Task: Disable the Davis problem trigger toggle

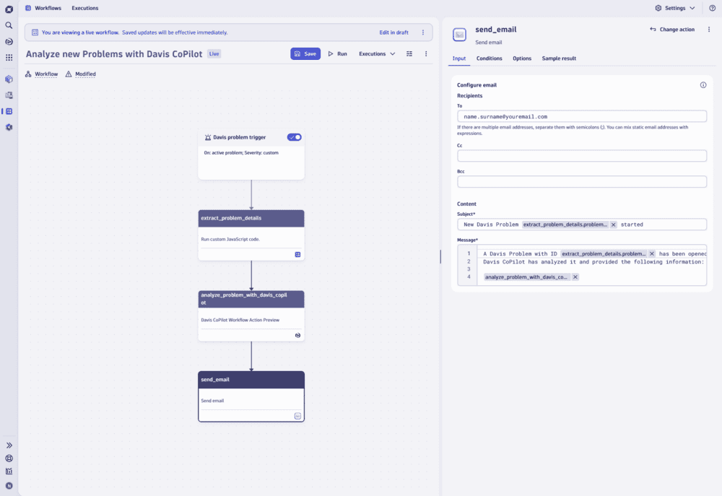Action: pyautogui.click(x=294, y=136)
